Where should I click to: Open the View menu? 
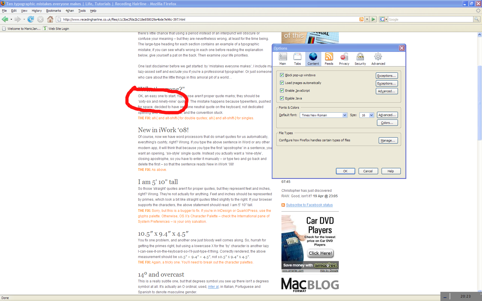coord(24,11)
